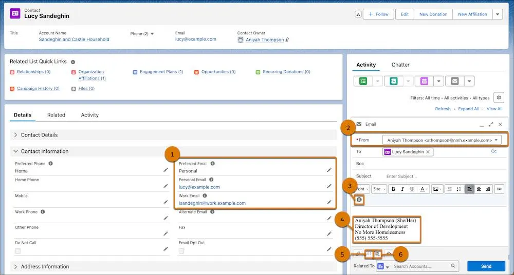Open the Font dropdown in editor

pyautogui.click(x=363, y=189)
